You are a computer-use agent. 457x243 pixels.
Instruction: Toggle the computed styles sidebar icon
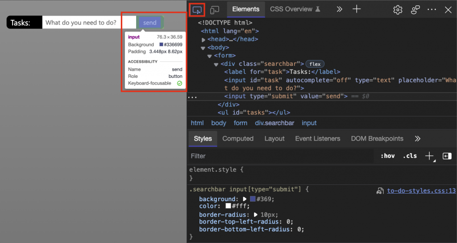click(447, 156)
